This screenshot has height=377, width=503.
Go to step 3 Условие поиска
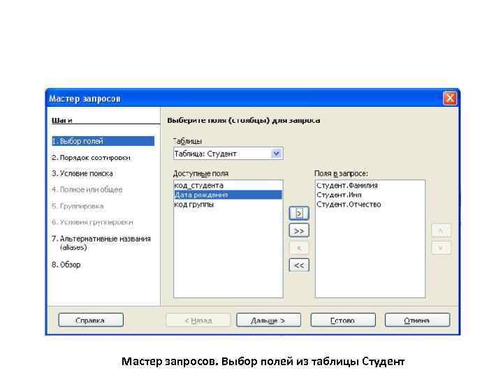[82, 173]
